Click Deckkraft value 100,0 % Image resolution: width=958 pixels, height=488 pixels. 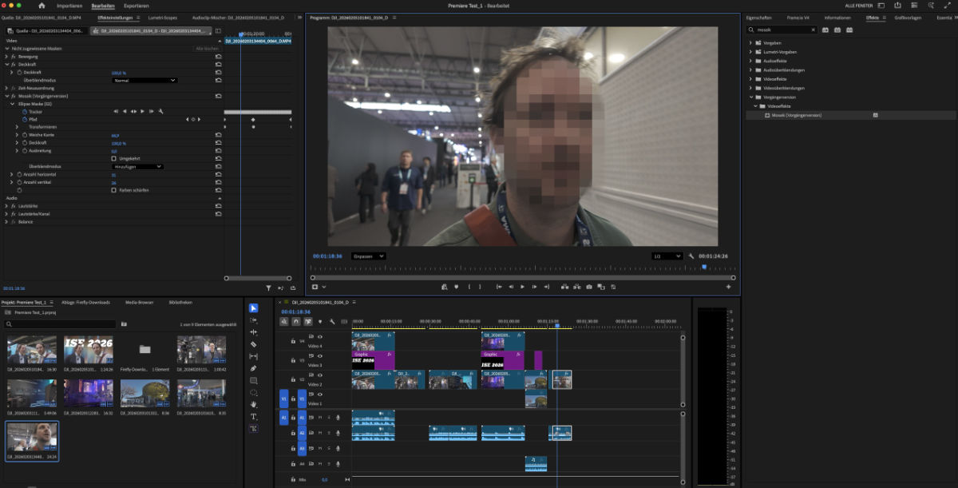pyautogui.click(x=119, y=73)
